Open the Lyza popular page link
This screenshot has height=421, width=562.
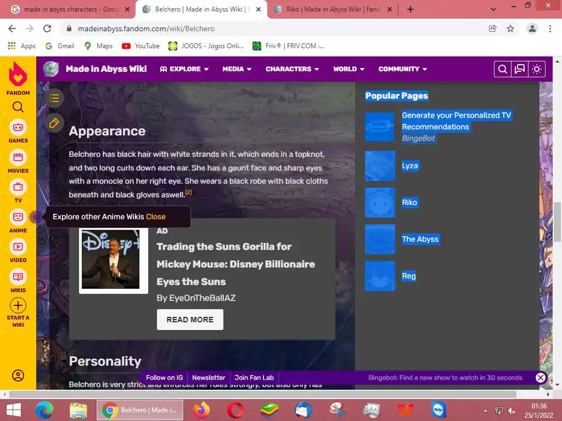pos(409,166)
